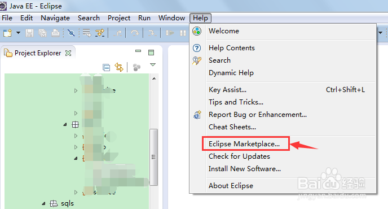Open the Window menu
Screen dimensions: 388x209
tap(172, 18)
